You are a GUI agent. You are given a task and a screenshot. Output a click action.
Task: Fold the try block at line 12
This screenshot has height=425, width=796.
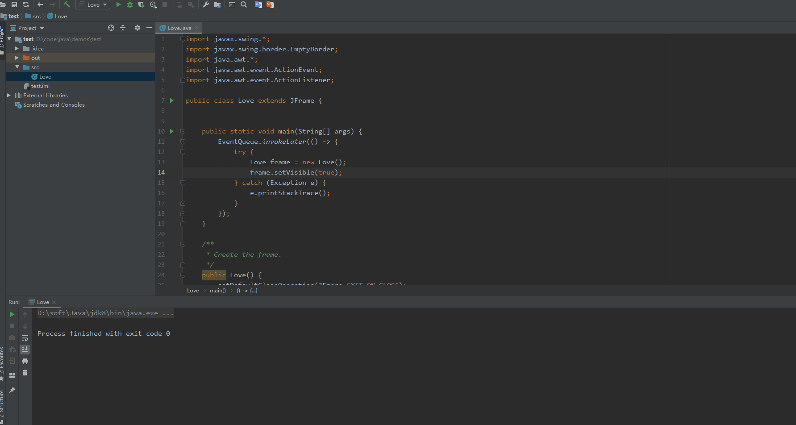click(183, 152)
